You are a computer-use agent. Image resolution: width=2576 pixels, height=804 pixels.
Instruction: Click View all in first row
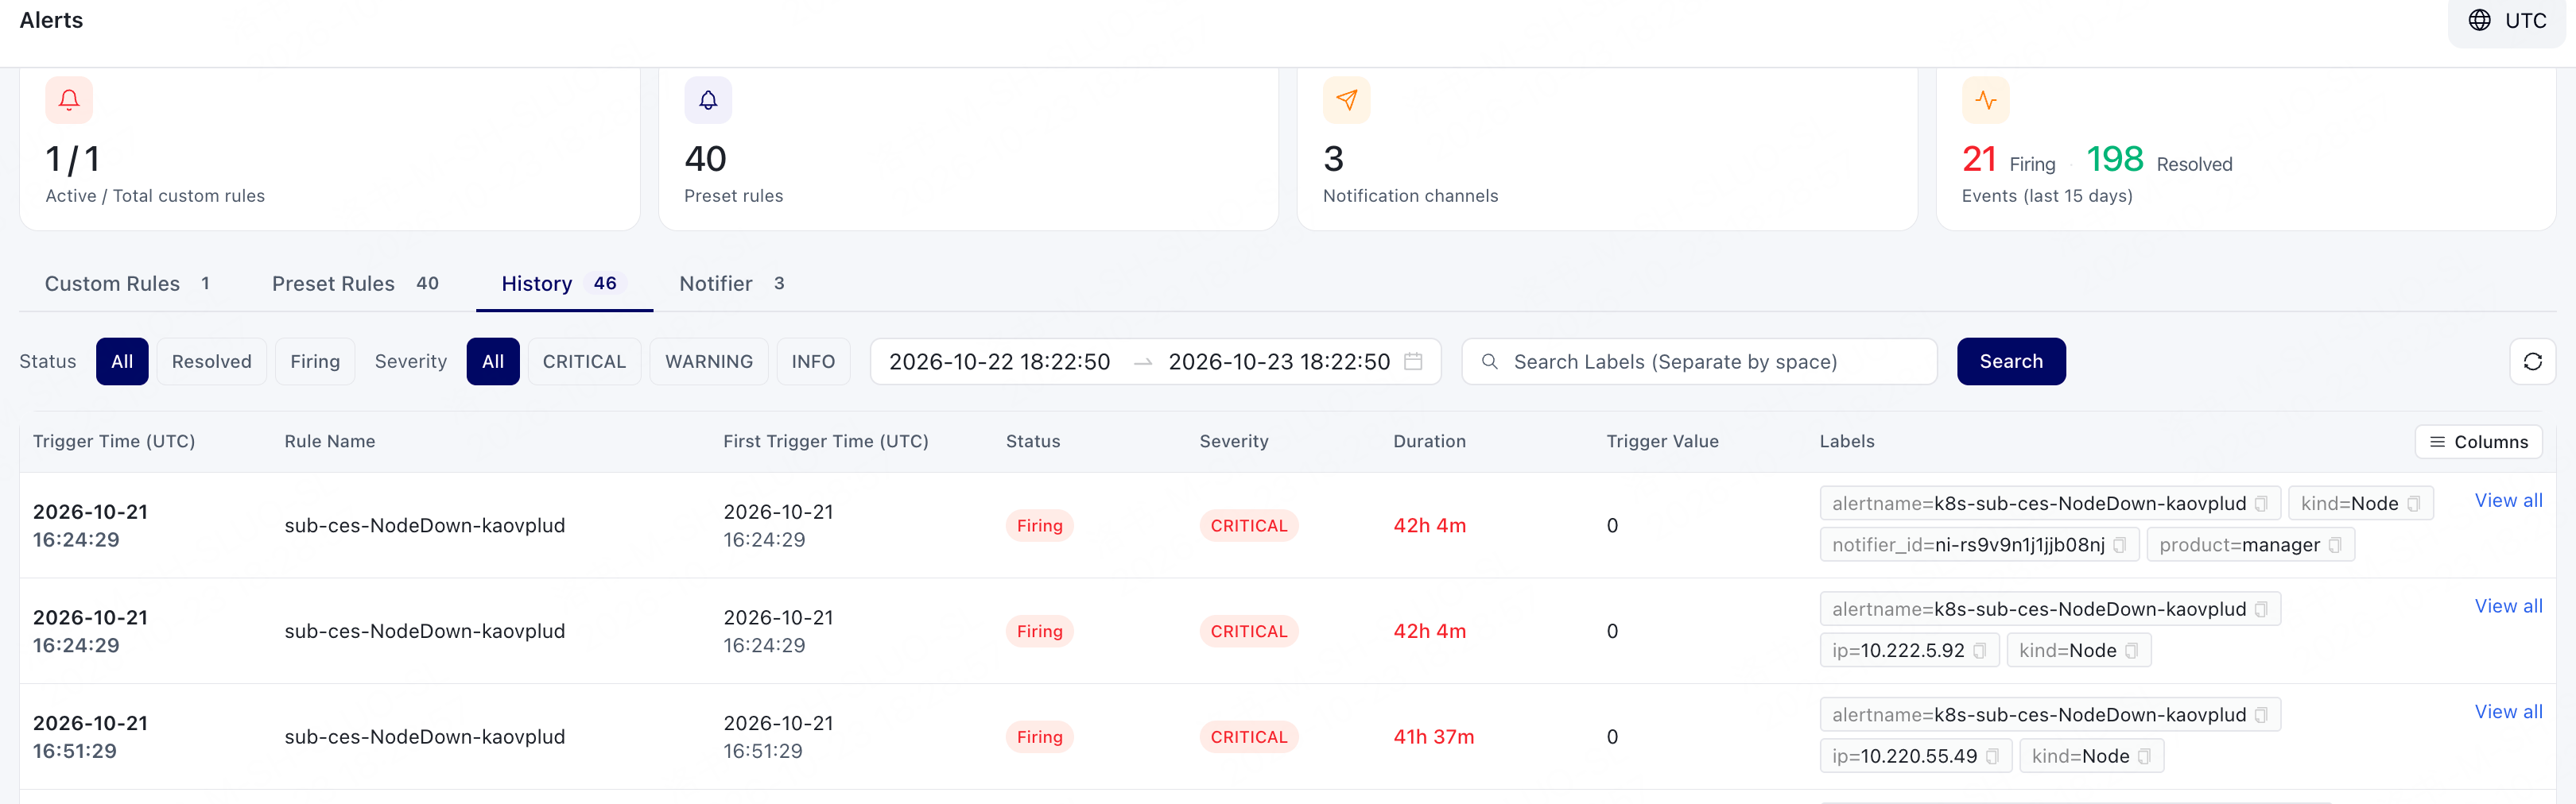(2508, 501)
